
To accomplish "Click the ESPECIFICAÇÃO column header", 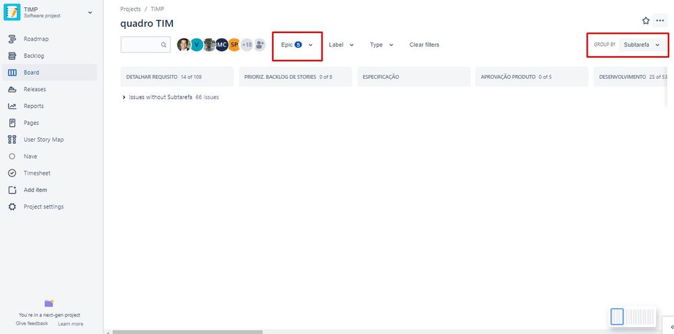I will pos(414,77).
